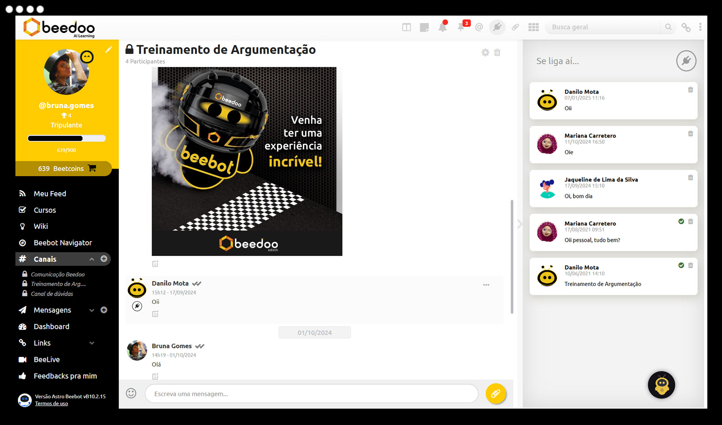Click the beedoo AI Learning logo
This screenshot has width=722, height=425.
59,28
